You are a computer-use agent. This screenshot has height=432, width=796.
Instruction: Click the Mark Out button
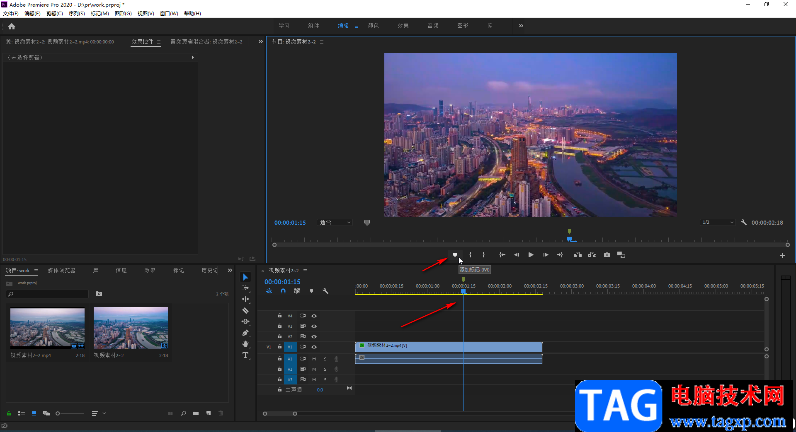pyautogui.click(x=483, y=255)
